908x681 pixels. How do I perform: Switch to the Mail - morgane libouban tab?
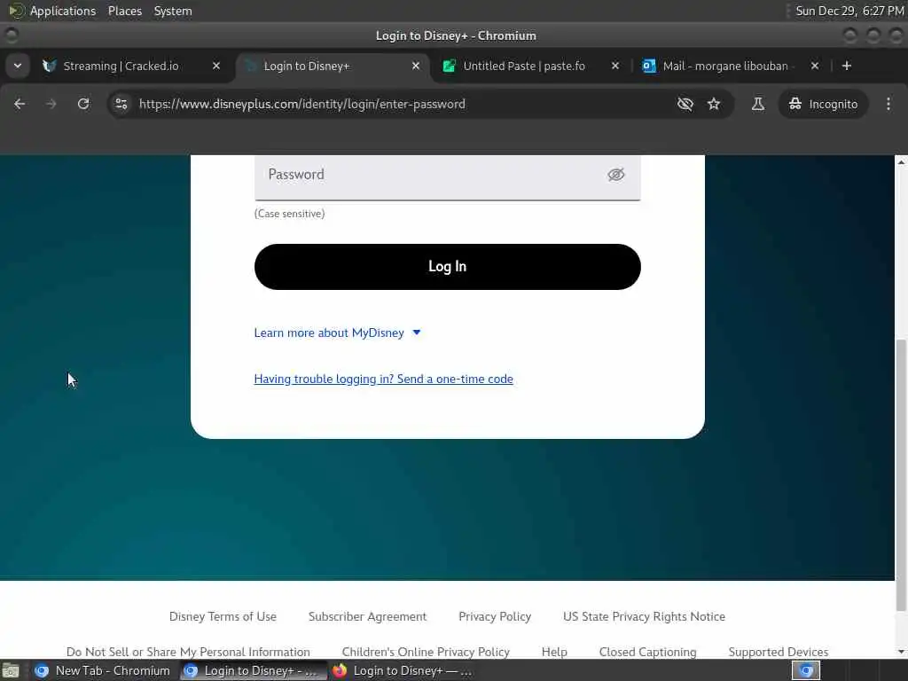(725, 66)
